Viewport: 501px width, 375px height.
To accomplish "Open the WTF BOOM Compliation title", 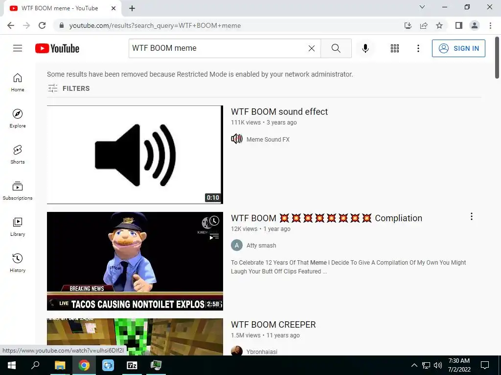I will [x=326, y=218].
